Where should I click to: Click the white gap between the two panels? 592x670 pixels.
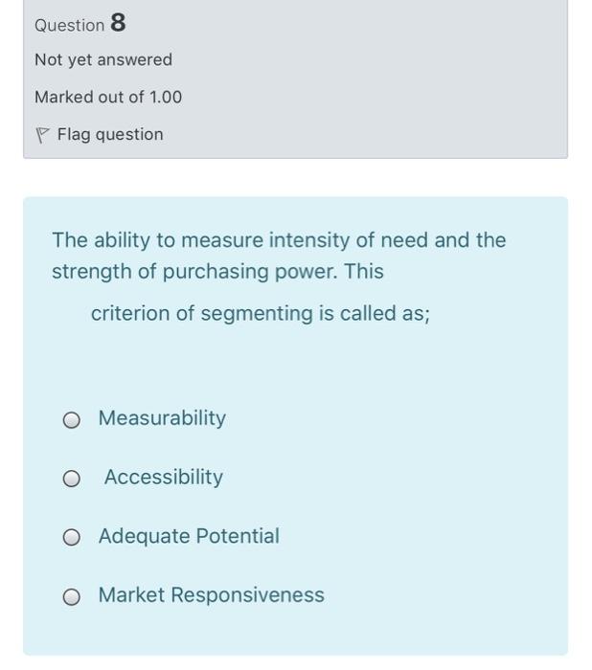[295, 178]
